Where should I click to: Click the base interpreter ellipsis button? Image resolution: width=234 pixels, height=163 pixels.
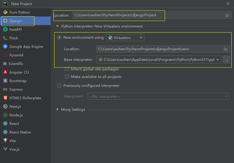point(226,60)
